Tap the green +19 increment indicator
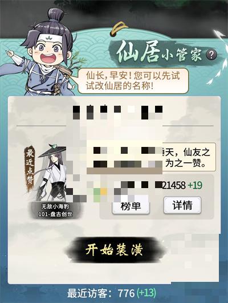Screen dimensions: 228x303 coord(195,185)
